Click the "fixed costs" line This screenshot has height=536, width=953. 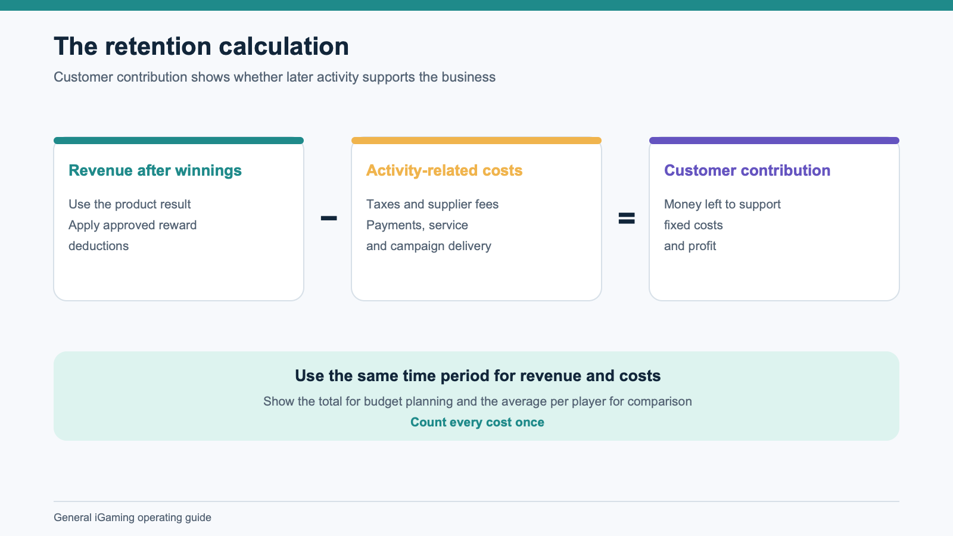693,225
